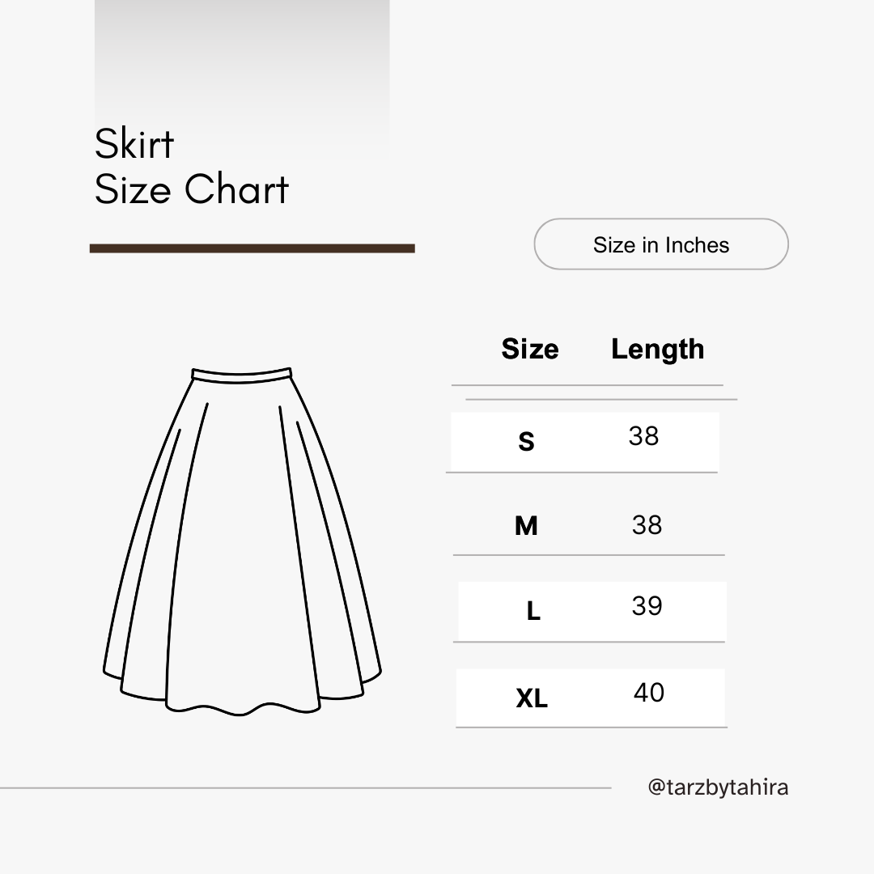
Task: Click the "Size" column header
Action: click(530, 349)
